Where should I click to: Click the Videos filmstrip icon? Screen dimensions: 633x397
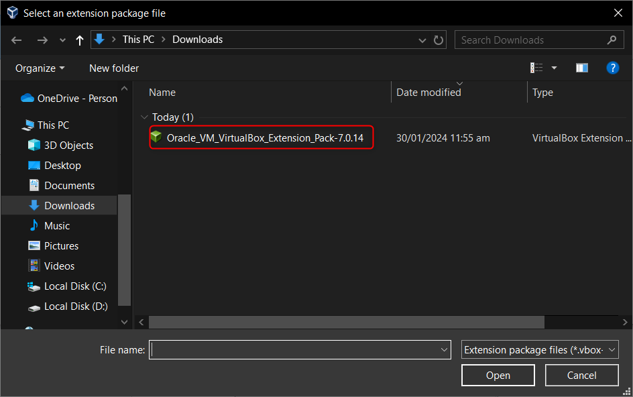click(34, 266)
